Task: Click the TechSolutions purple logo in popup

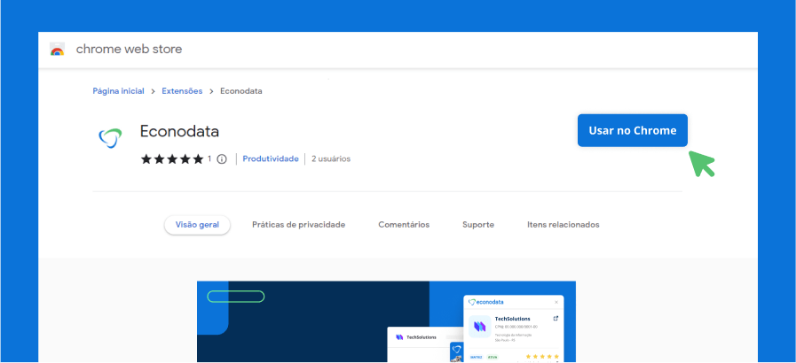Action: [x=480, y=327]
